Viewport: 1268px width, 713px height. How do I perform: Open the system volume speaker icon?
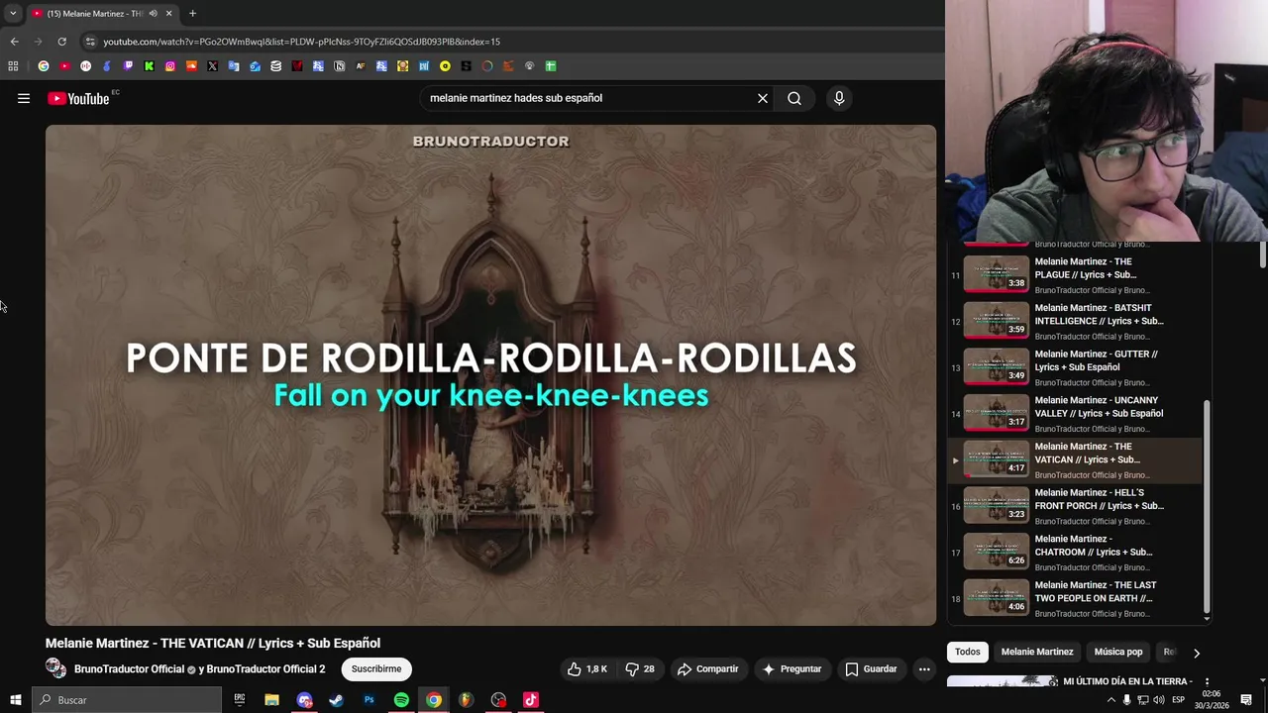point(1159,700)
